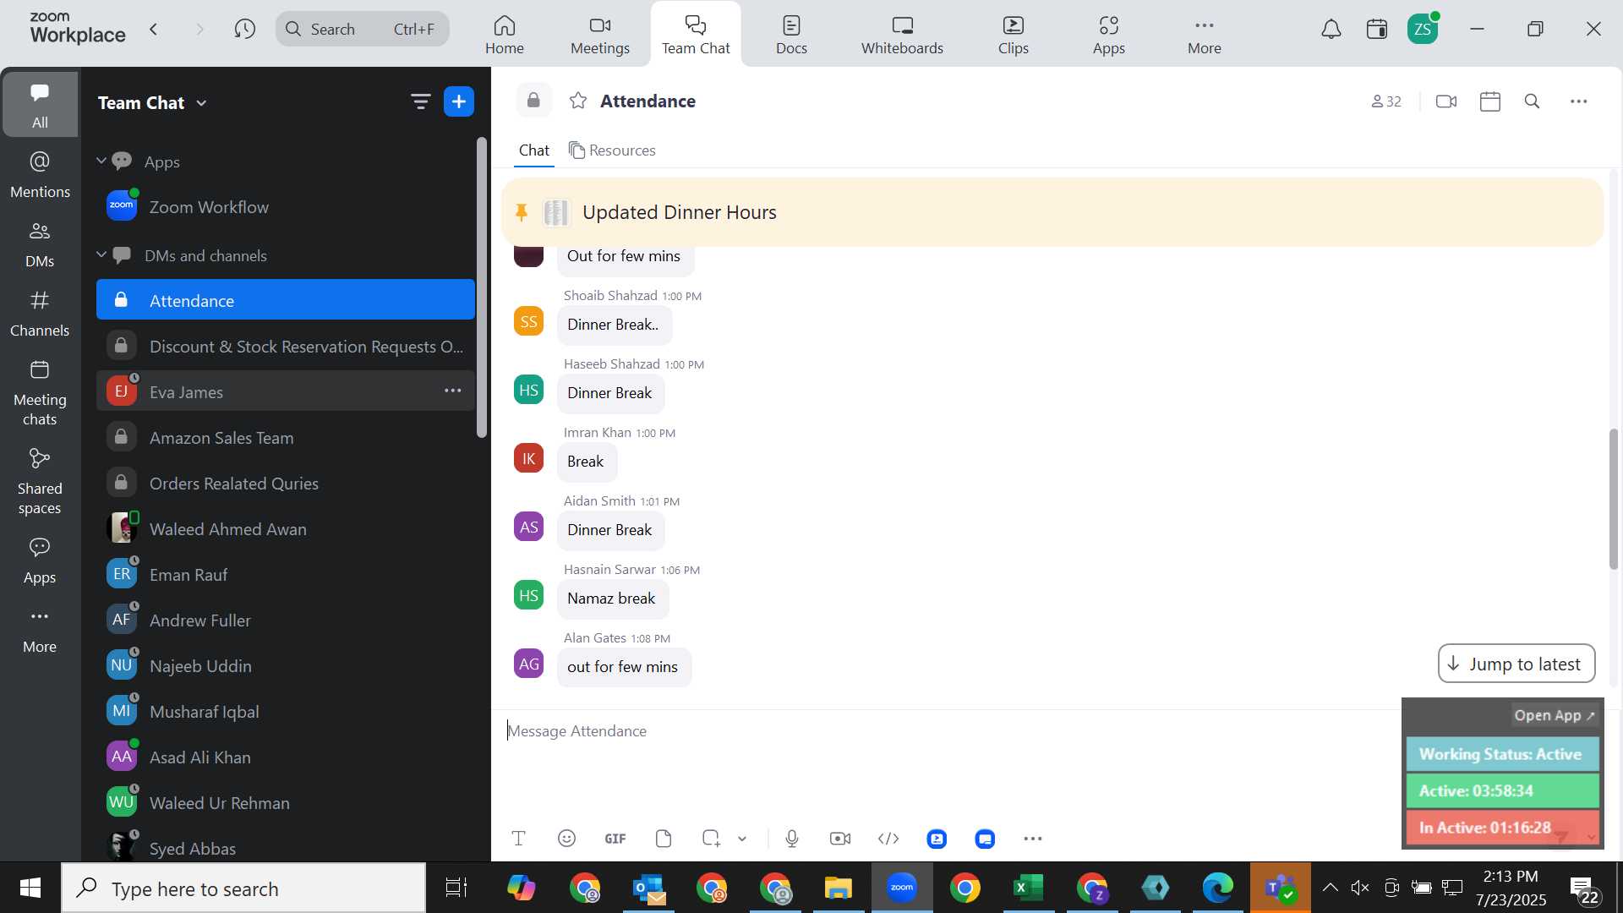Open Meeting chats in sidebar
Image resolution: width=1623 pixels, height=913 pixels.
coord(40,393)
